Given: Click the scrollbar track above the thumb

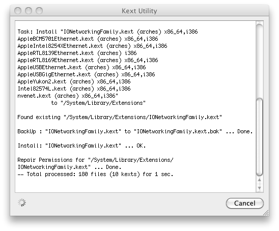Looking at the screenshot, I should tap(260, 61).
